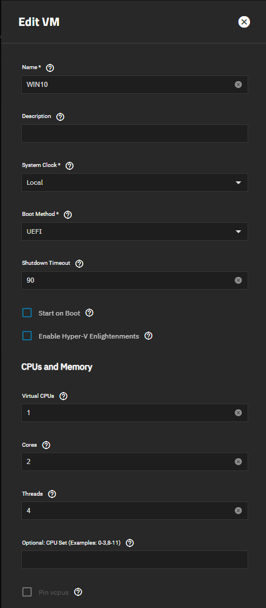
Task: Clear the Shutdown Timeout value
Action: [238, 280]
